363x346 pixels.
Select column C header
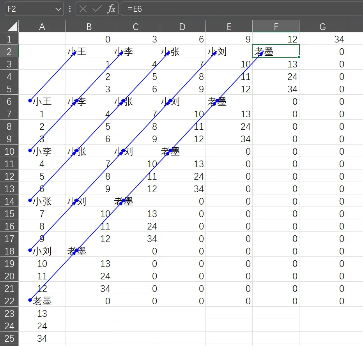[x=136, y=26]
